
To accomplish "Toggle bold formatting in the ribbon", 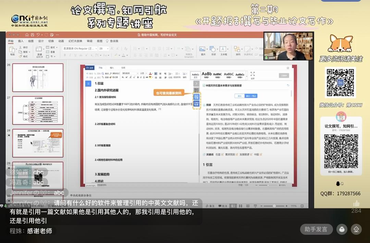I will 65,55.
